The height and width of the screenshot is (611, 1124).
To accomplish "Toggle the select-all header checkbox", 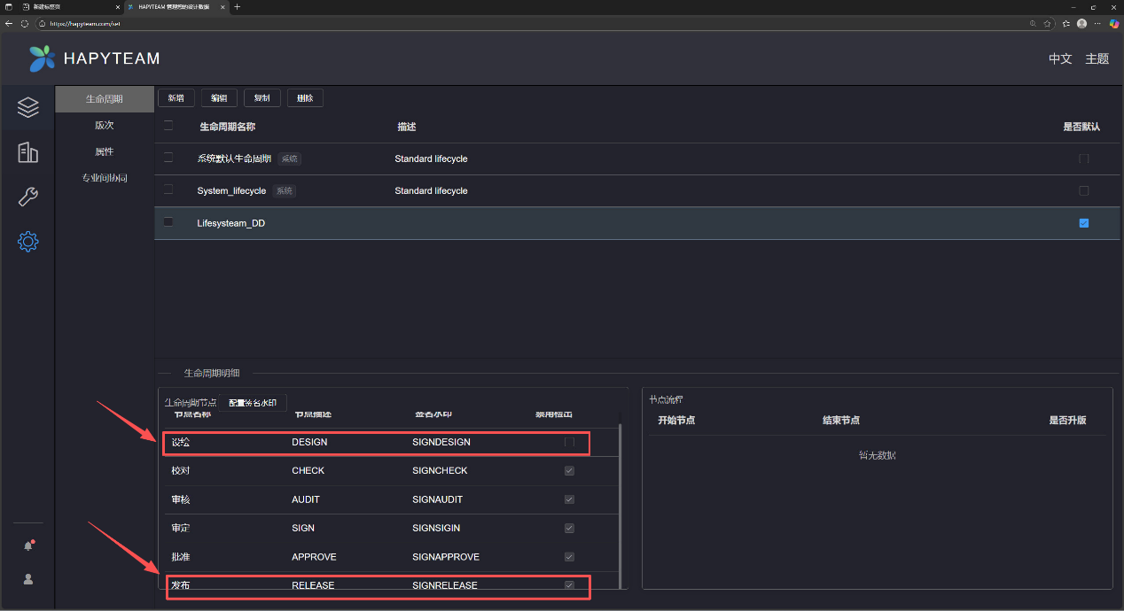I will [x=168, y=126].
